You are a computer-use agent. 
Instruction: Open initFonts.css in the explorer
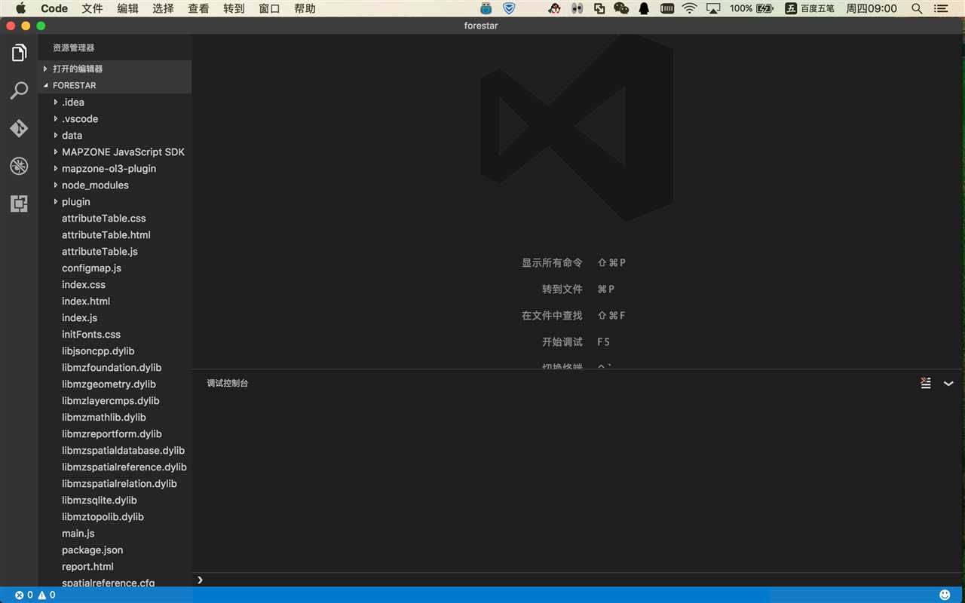[x=115, y=334]
